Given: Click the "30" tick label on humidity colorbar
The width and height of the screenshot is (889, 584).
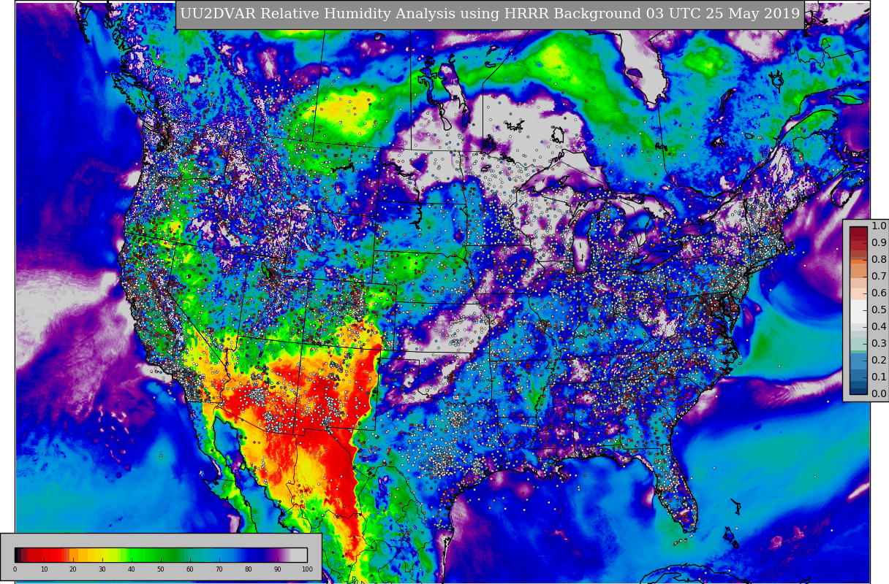Looking at the screenshot, I should 102,569.
